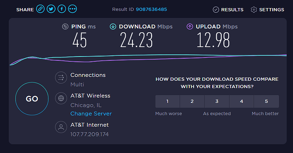Rate download speed as 5
This screenshot has height=153, width=293.
tap(267, 102)
